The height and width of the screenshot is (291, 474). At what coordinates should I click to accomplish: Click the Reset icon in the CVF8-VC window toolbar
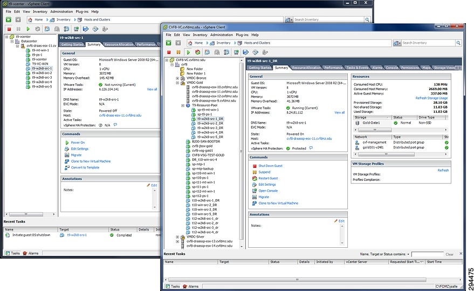click(197, 52)
